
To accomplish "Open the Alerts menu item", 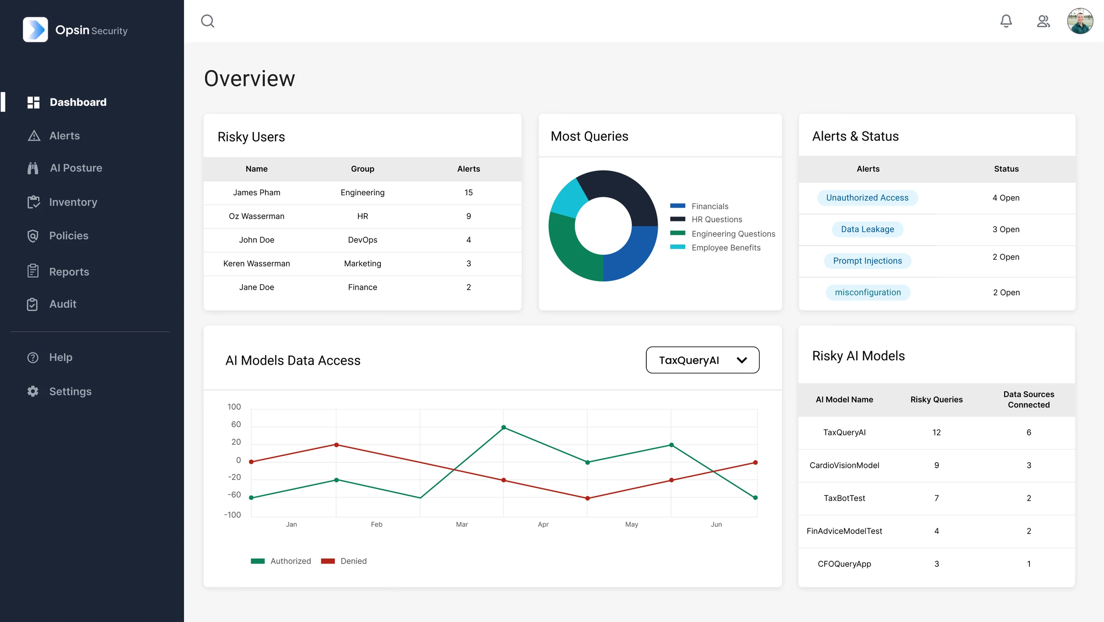I will point(64,136).
